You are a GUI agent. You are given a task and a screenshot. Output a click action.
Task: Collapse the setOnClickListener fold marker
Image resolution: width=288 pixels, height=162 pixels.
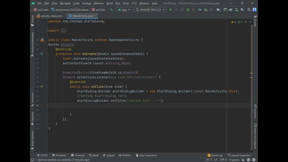click(x=47, y=77)
